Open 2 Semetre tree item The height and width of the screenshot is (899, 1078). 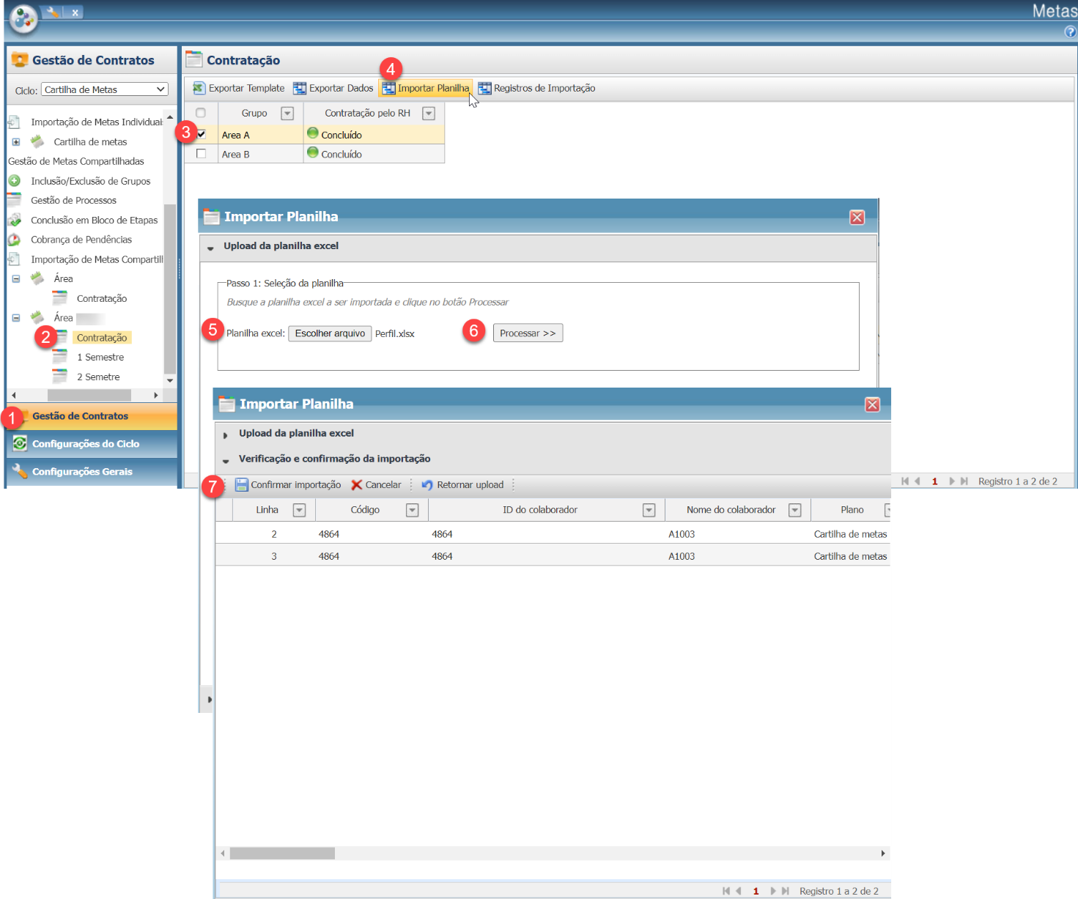point(98,377)
